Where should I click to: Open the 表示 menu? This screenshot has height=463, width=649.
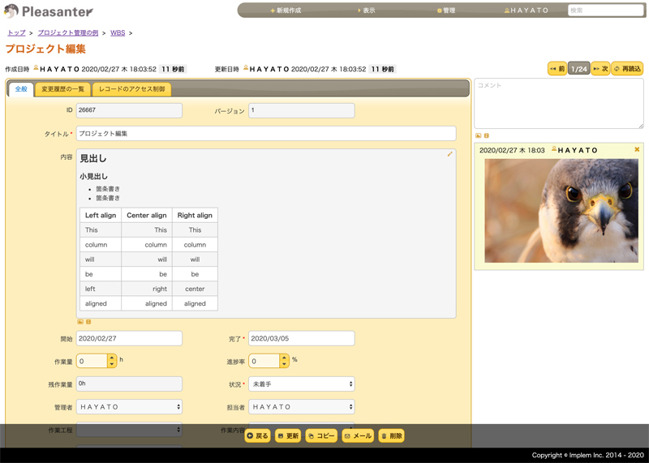(367, 11)
